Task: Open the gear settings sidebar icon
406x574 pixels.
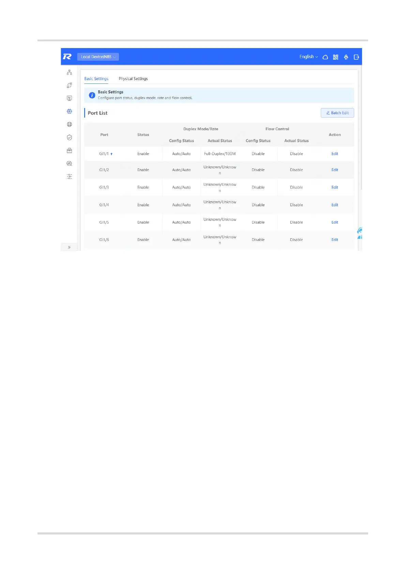Action: point(70,111)
